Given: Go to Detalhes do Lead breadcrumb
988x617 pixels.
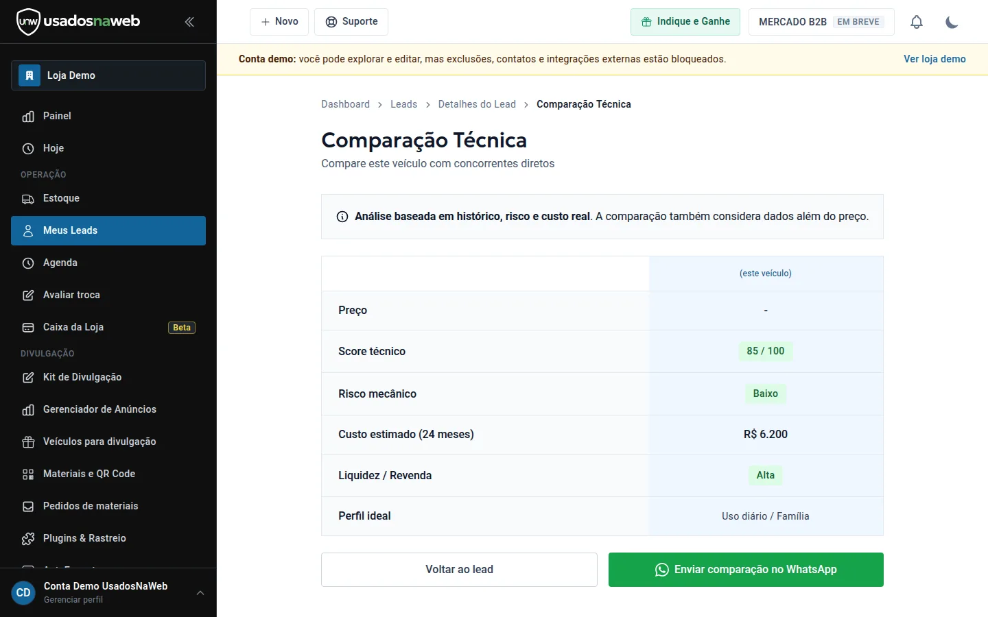Looking at the screenshot, I should pyautogui.click(x=477, y=104).
